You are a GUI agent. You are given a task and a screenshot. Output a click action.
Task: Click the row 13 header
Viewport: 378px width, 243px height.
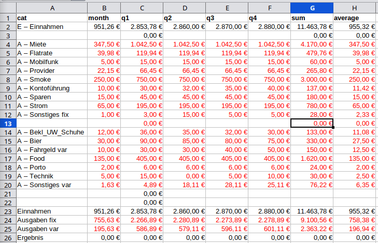click(8, 123)
